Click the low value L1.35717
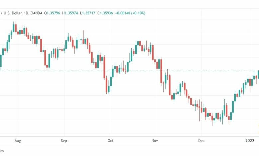 point(88,13)
